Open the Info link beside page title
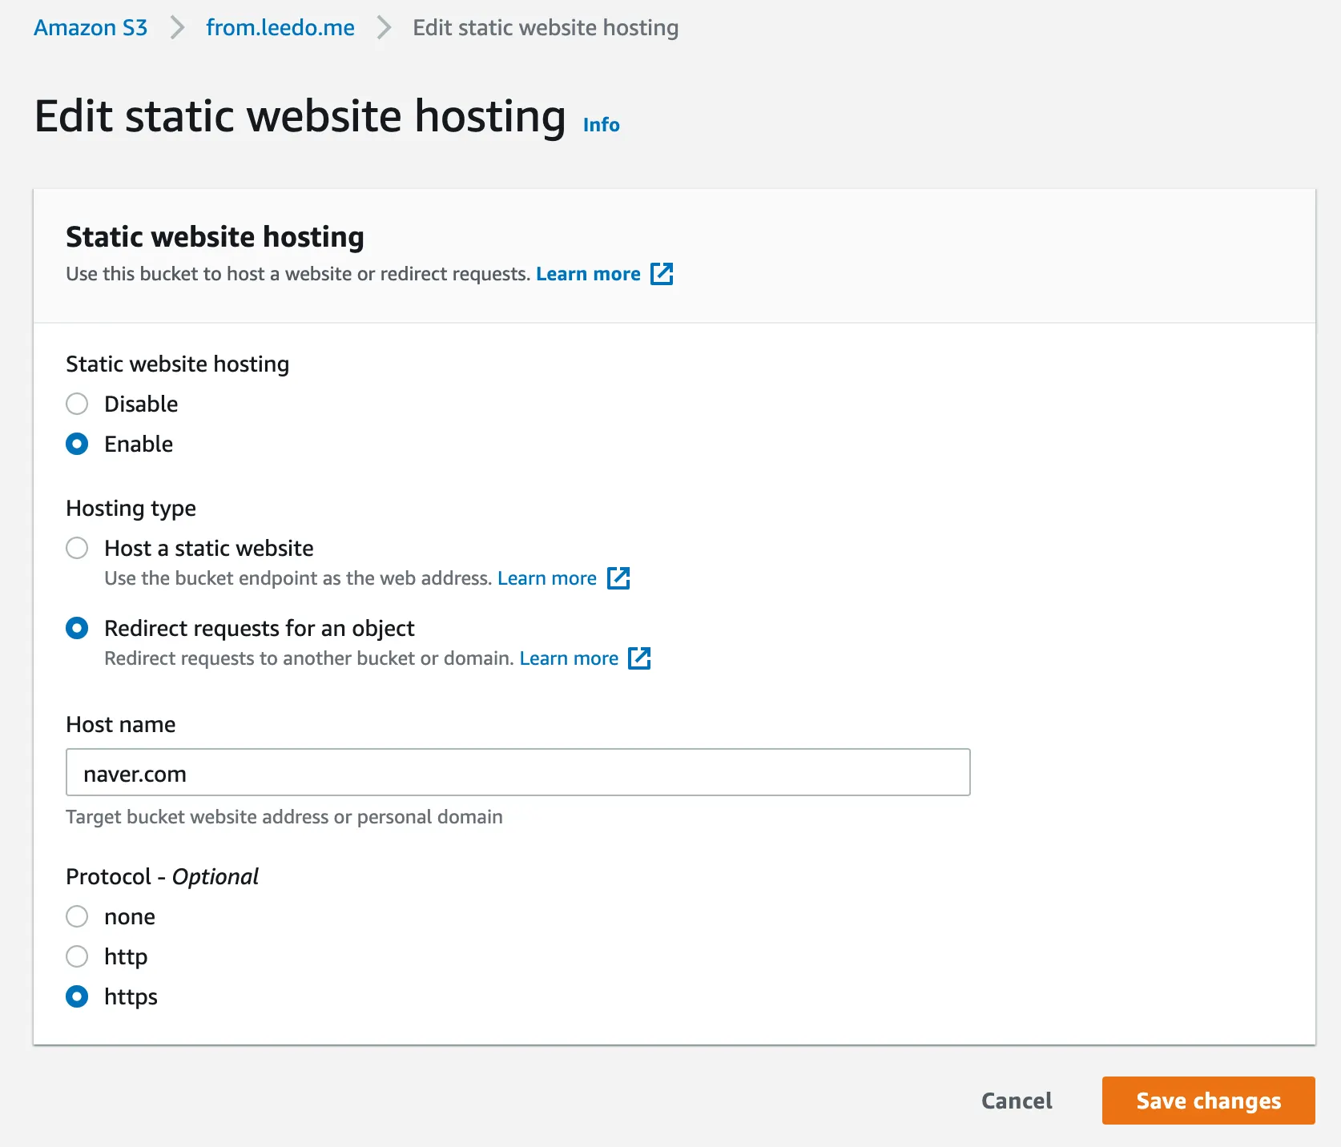The image size is (1341, 1147). [601, 125]
